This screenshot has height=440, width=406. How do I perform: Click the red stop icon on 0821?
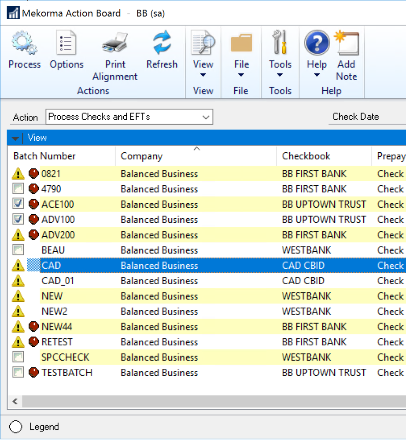pos(34,173)
